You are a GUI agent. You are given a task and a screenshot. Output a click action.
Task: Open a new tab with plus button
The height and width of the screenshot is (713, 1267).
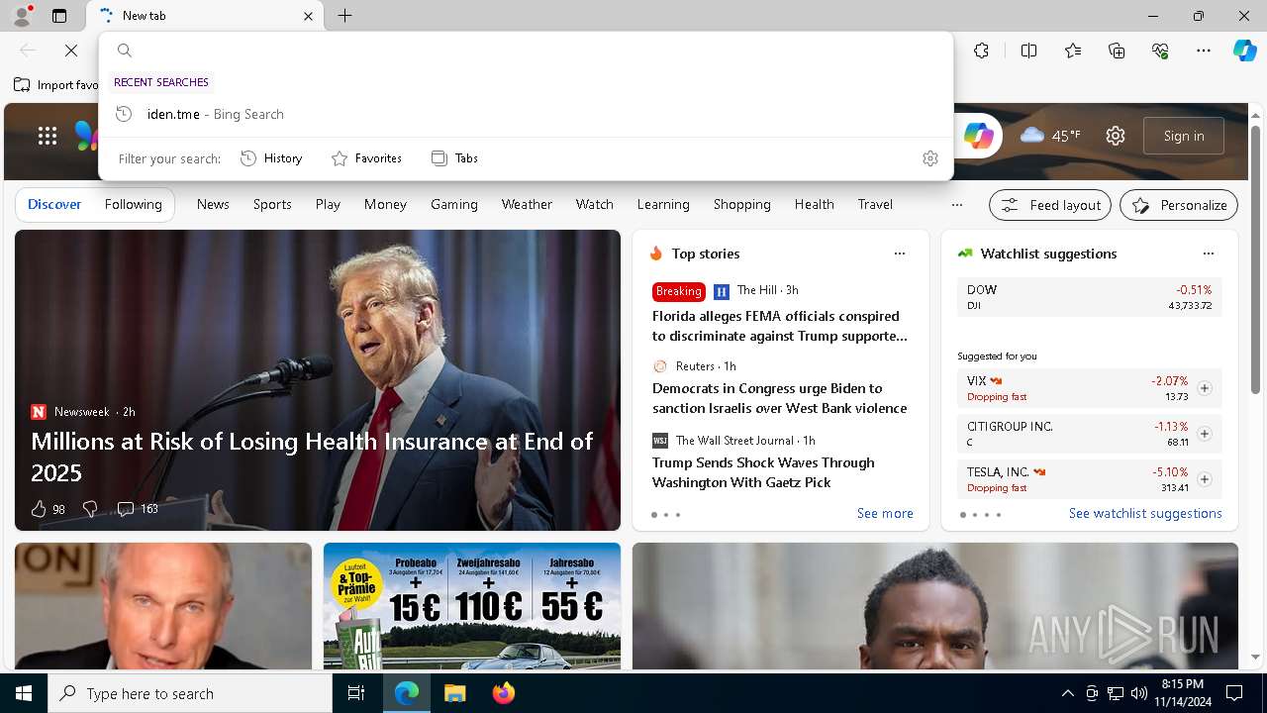point(344,16)
